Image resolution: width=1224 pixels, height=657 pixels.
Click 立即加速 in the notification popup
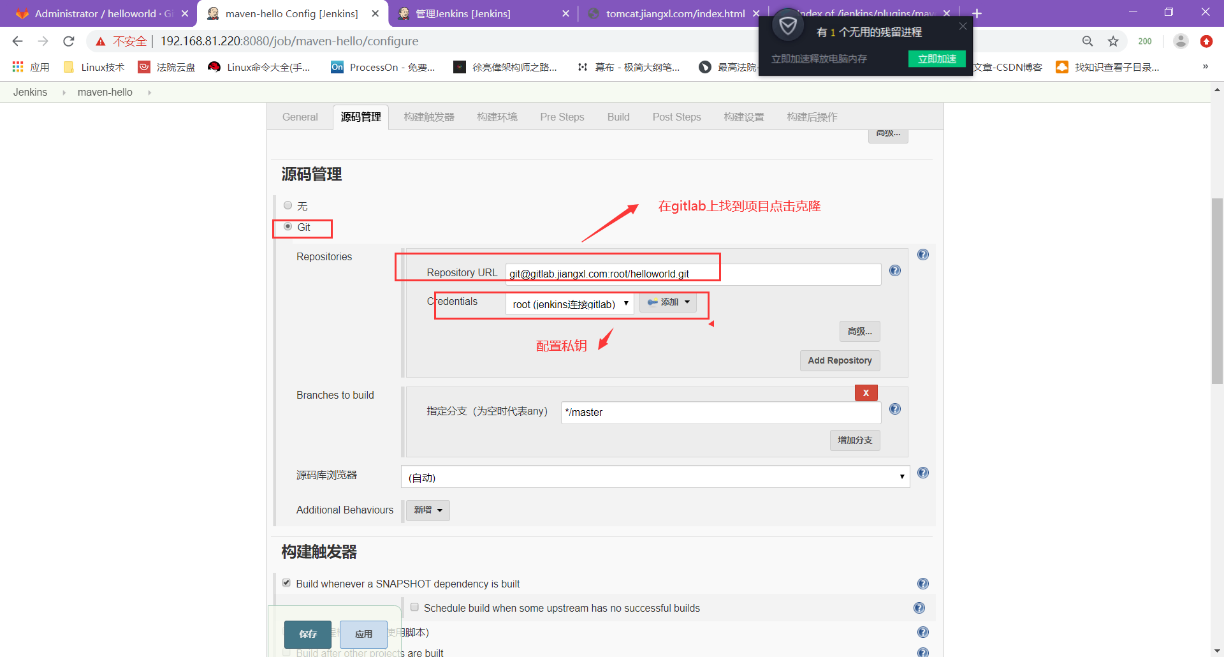[x=936, y=59]
